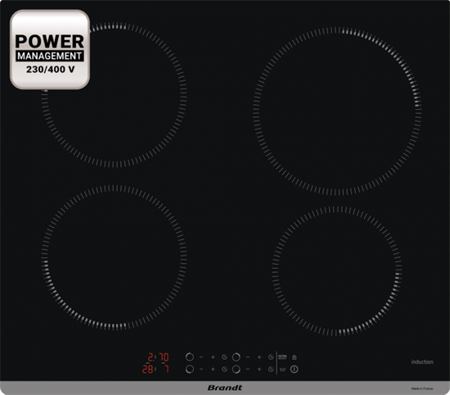This screenshot has height=395, width=450.
Task: Decrease power with bottom-left minus key
Action: point(201,369)
